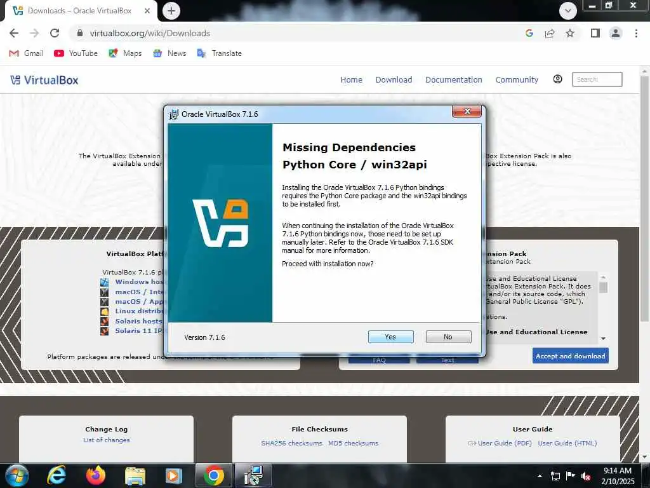Open the Chrome profile avatar
The height and width of the screenshot is (488, 650).
616,33
